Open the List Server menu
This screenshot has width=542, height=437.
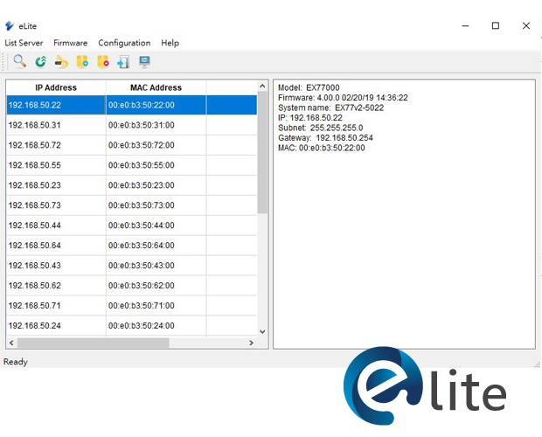[24, 43]
